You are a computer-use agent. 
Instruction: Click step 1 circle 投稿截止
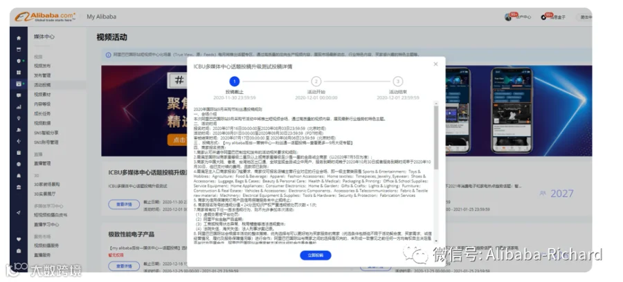(x=235, y=82)
